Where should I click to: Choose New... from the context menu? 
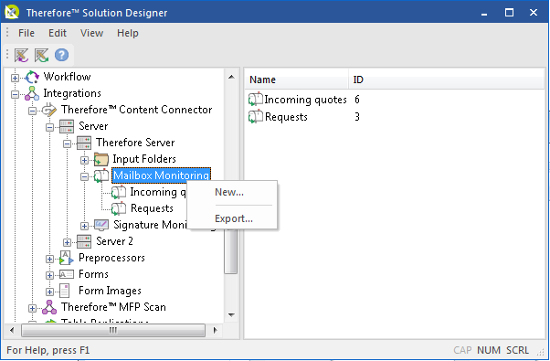tap(232, 192)
